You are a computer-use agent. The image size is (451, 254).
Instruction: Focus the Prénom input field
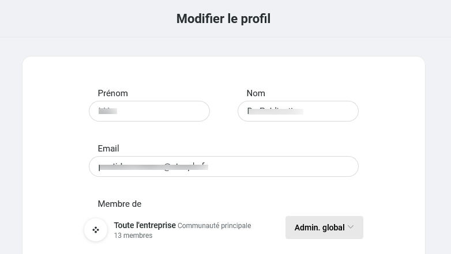(149, 111)
